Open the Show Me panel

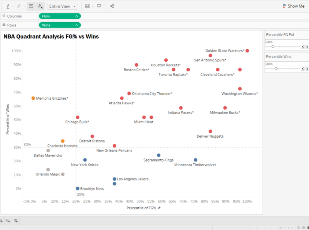[x=293, y=6]
